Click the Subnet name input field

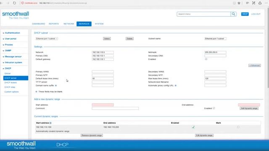(x=215, y=39)
